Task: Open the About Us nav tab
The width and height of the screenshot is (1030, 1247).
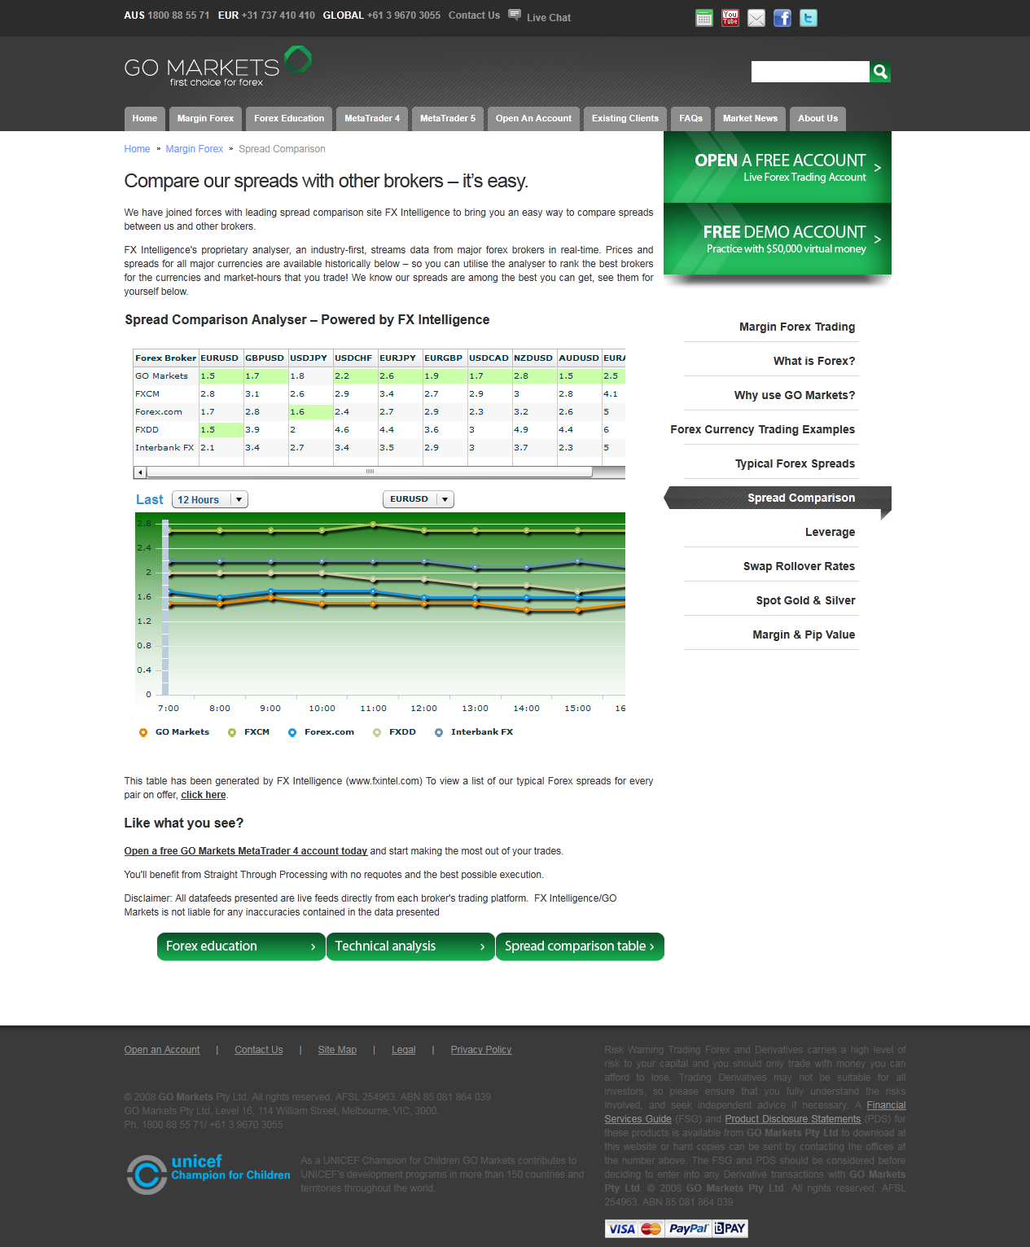Action: tap(817, 118)
